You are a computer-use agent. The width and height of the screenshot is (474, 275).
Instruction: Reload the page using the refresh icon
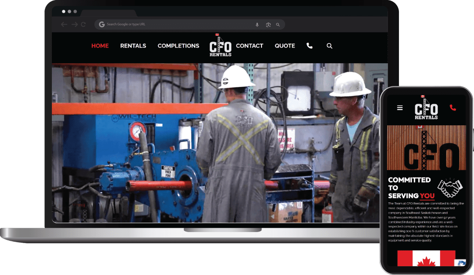tap(83, 24)
